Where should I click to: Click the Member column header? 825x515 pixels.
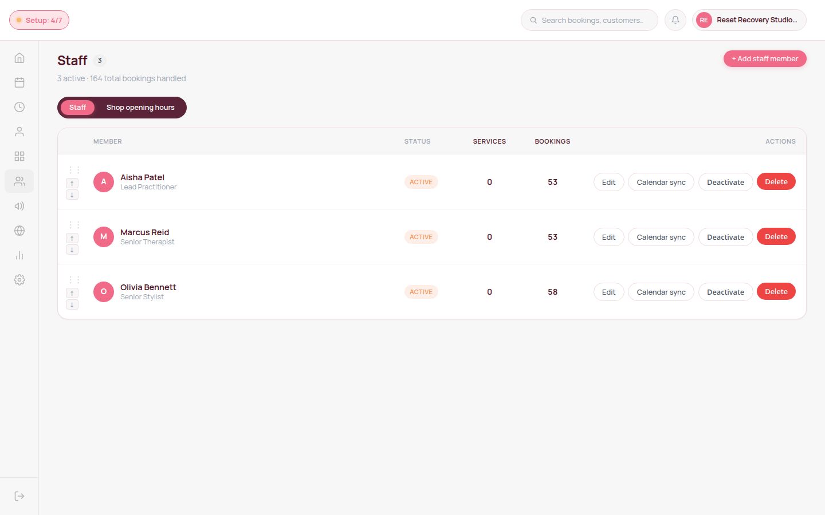108,141
